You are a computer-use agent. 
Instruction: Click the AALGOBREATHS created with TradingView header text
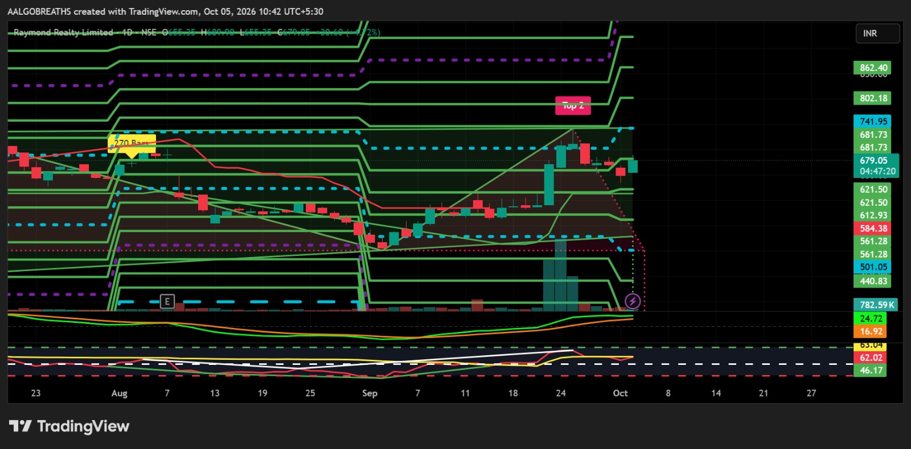point(166,11)
